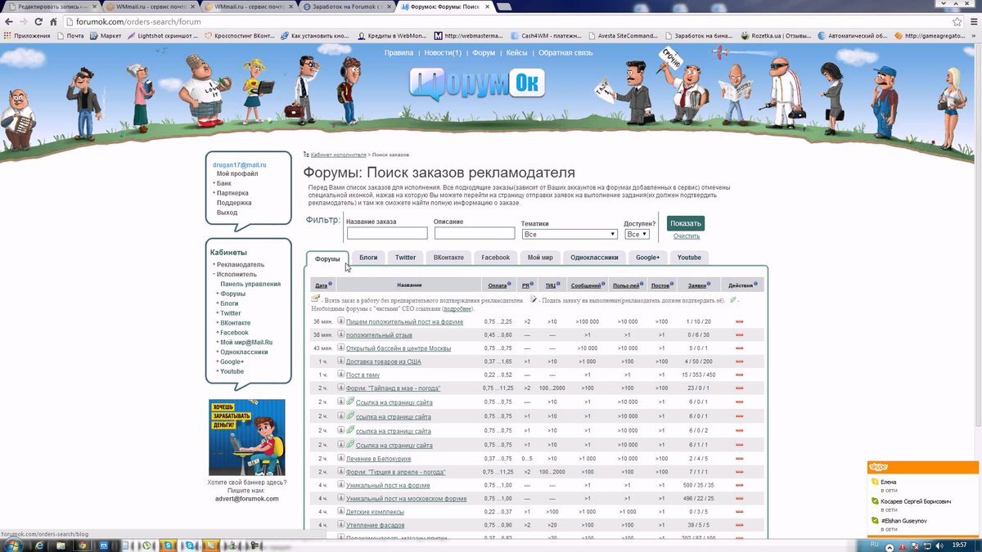Switch to the Одноклассники tab
982x552 pixels.
pos(594,258)
